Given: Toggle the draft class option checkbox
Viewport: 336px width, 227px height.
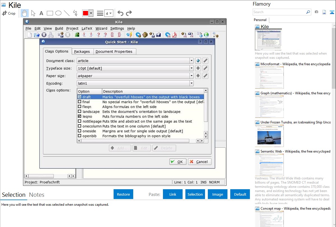Looking at the screenshot, I should pyautogui.click(x=80, y=97).
